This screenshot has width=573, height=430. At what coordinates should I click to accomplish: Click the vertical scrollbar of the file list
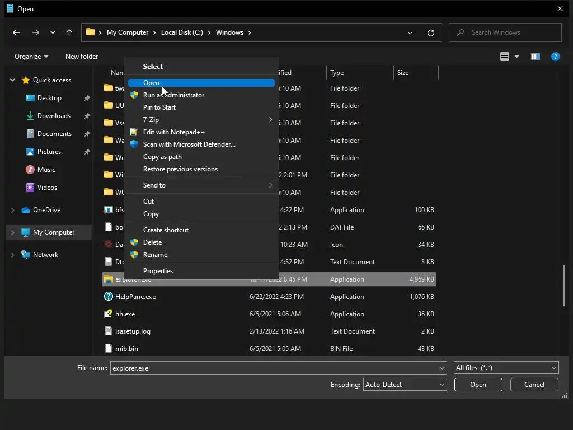tap(564, 285)
